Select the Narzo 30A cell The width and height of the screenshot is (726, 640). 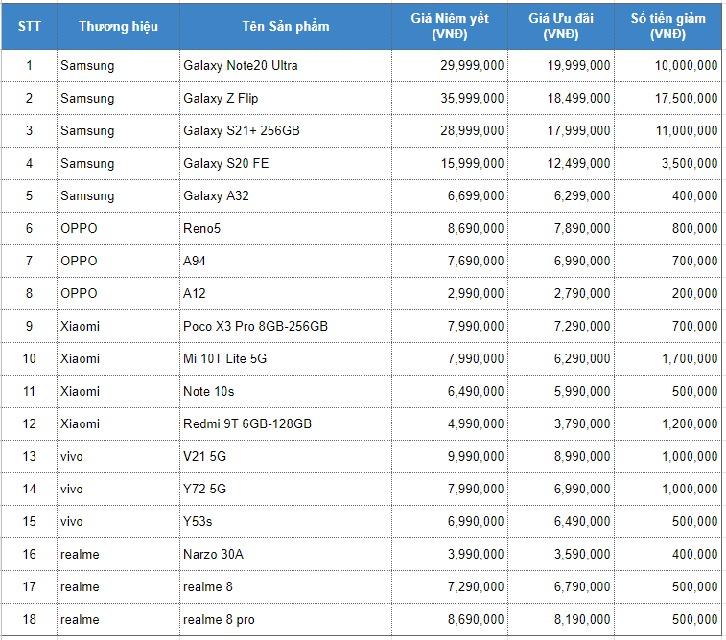pos(286,554)
